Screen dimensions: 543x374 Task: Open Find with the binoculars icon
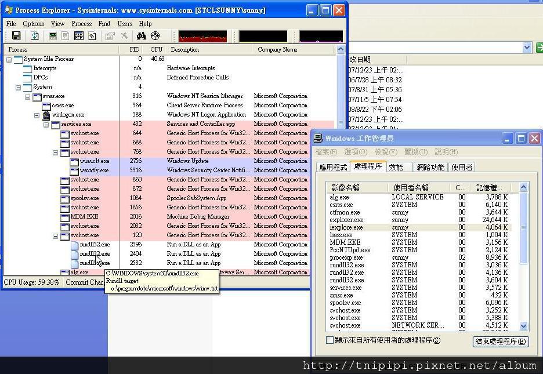(x=142, y=35)
